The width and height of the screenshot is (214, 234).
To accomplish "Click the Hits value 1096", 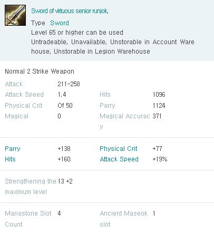I will coord(159,95).
